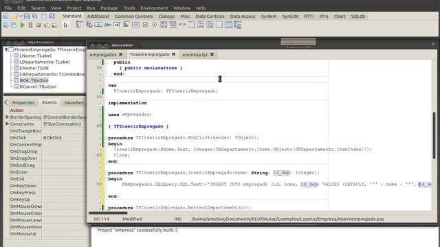The image size is (440, 247).
Task: Collapse the FInserirEmpregado tree root node
Action: 6,49
